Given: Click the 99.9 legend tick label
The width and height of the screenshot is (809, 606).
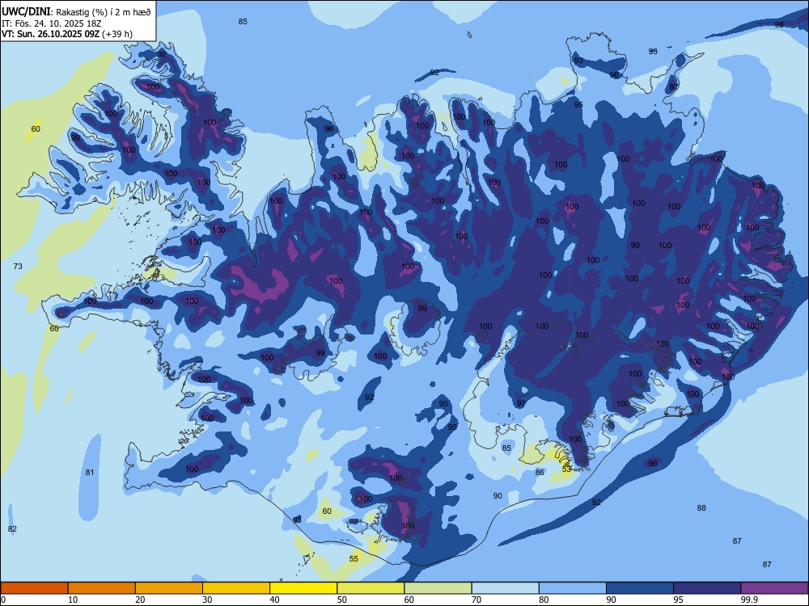Looking at the screenshot, I should [x=748, y=600].
